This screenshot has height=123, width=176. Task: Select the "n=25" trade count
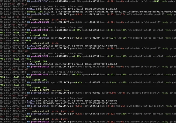click(129, 14)
